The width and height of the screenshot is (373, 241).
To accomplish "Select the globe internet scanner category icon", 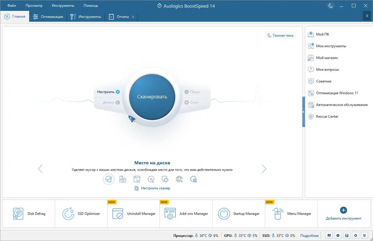I will click(x=179, y=179).
